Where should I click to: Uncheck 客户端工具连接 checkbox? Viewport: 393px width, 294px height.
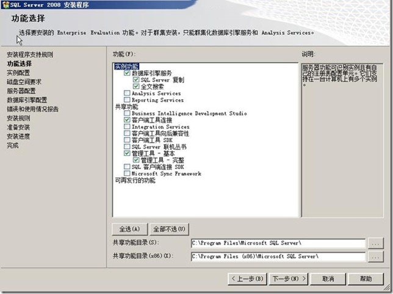127,120
